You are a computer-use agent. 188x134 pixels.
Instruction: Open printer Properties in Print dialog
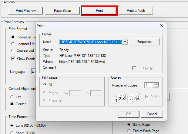coord(146,42)
